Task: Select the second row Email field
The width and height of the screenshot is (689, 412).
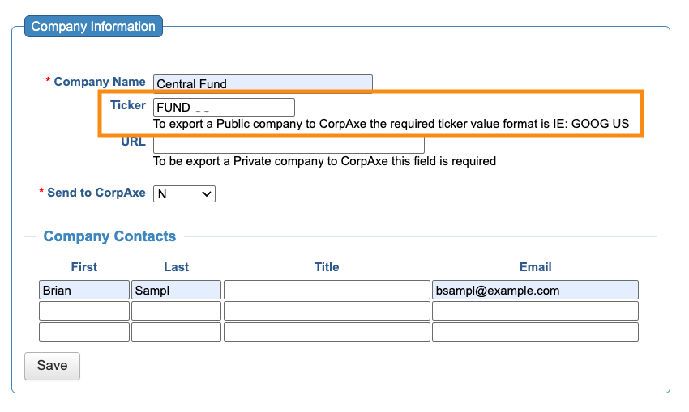Action: point(535,311)
